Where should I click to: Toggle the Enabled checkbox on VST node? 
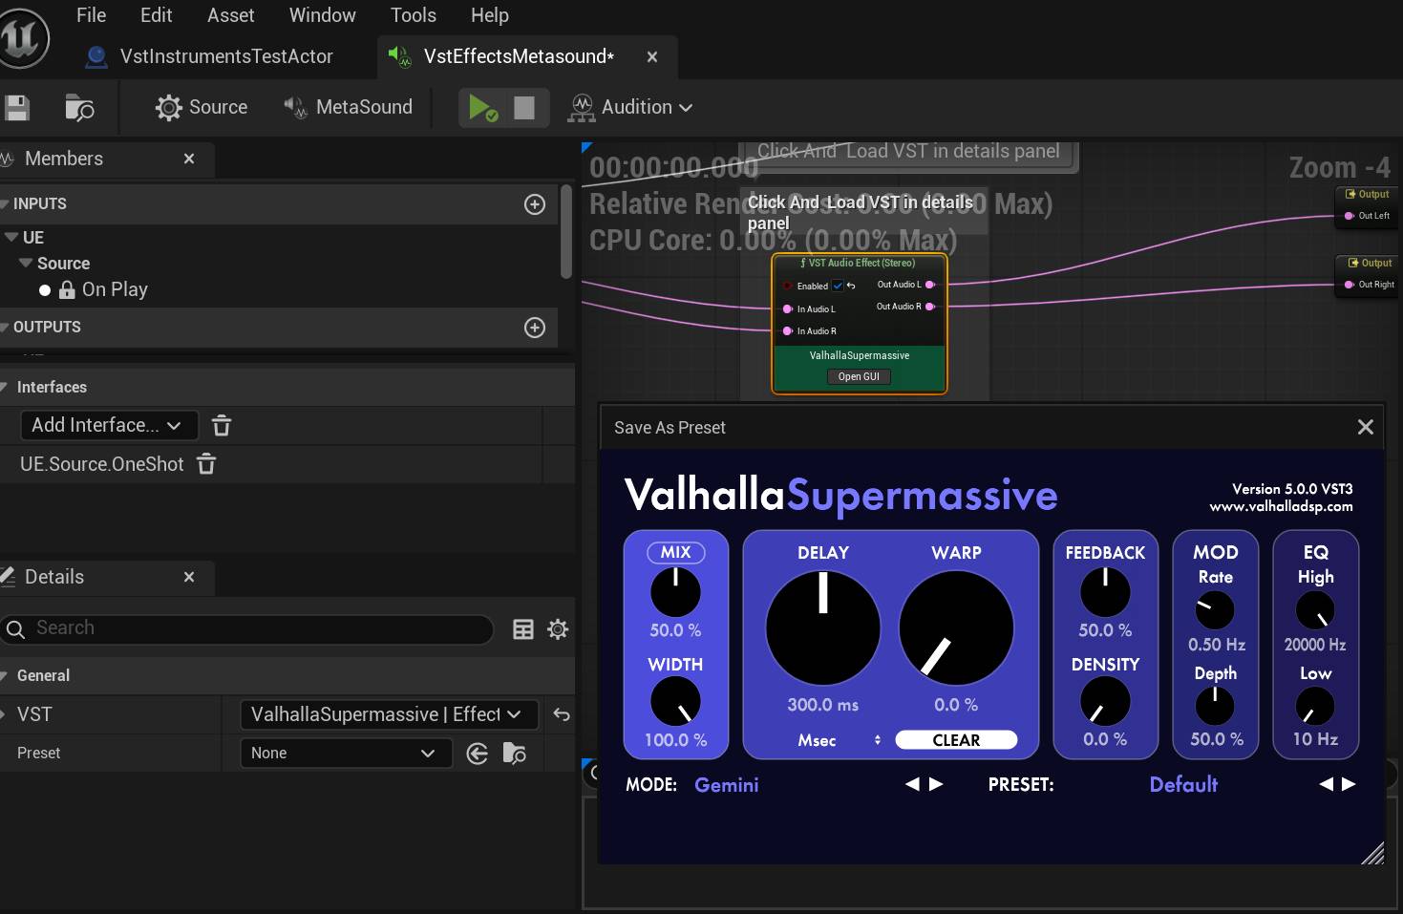coord(838,286)
